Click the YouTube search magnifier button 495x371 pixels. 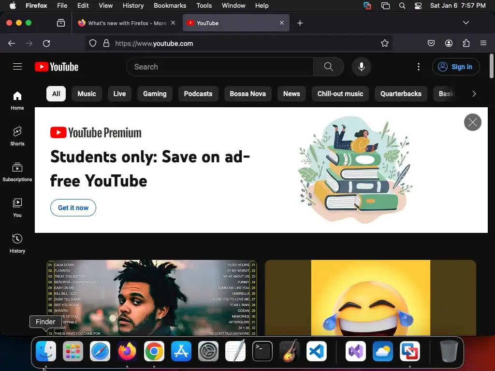point(328,67)
